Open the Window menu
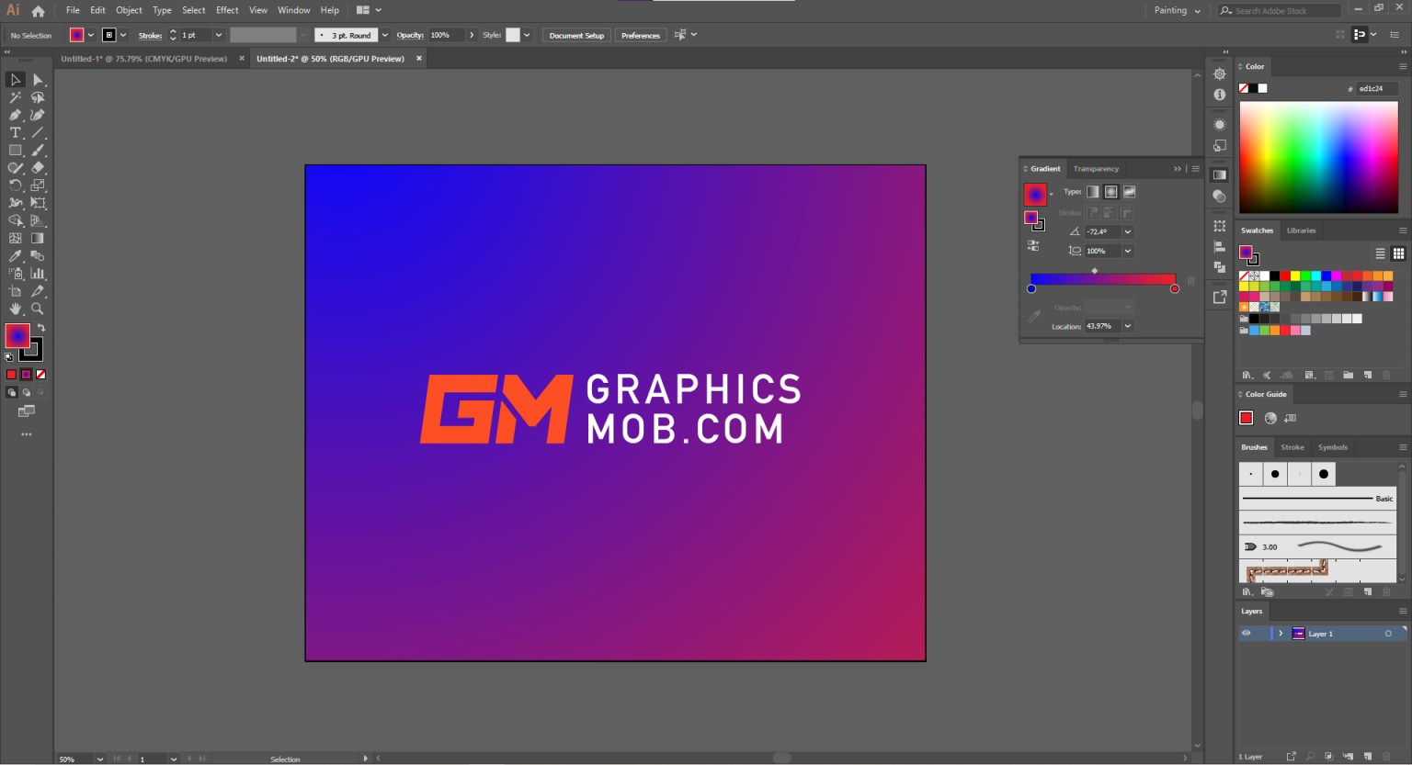Screen dimensions: 1412x765 click(x=293, y=10)
